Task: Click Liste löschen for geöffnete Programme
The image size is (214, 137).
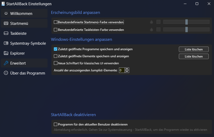Action: pyautogui.click(x=194, y=50)
